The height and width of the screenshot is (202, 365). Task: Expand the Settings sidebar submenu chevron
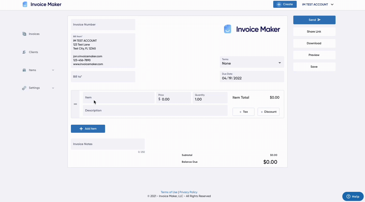click(x=53, y=88)
